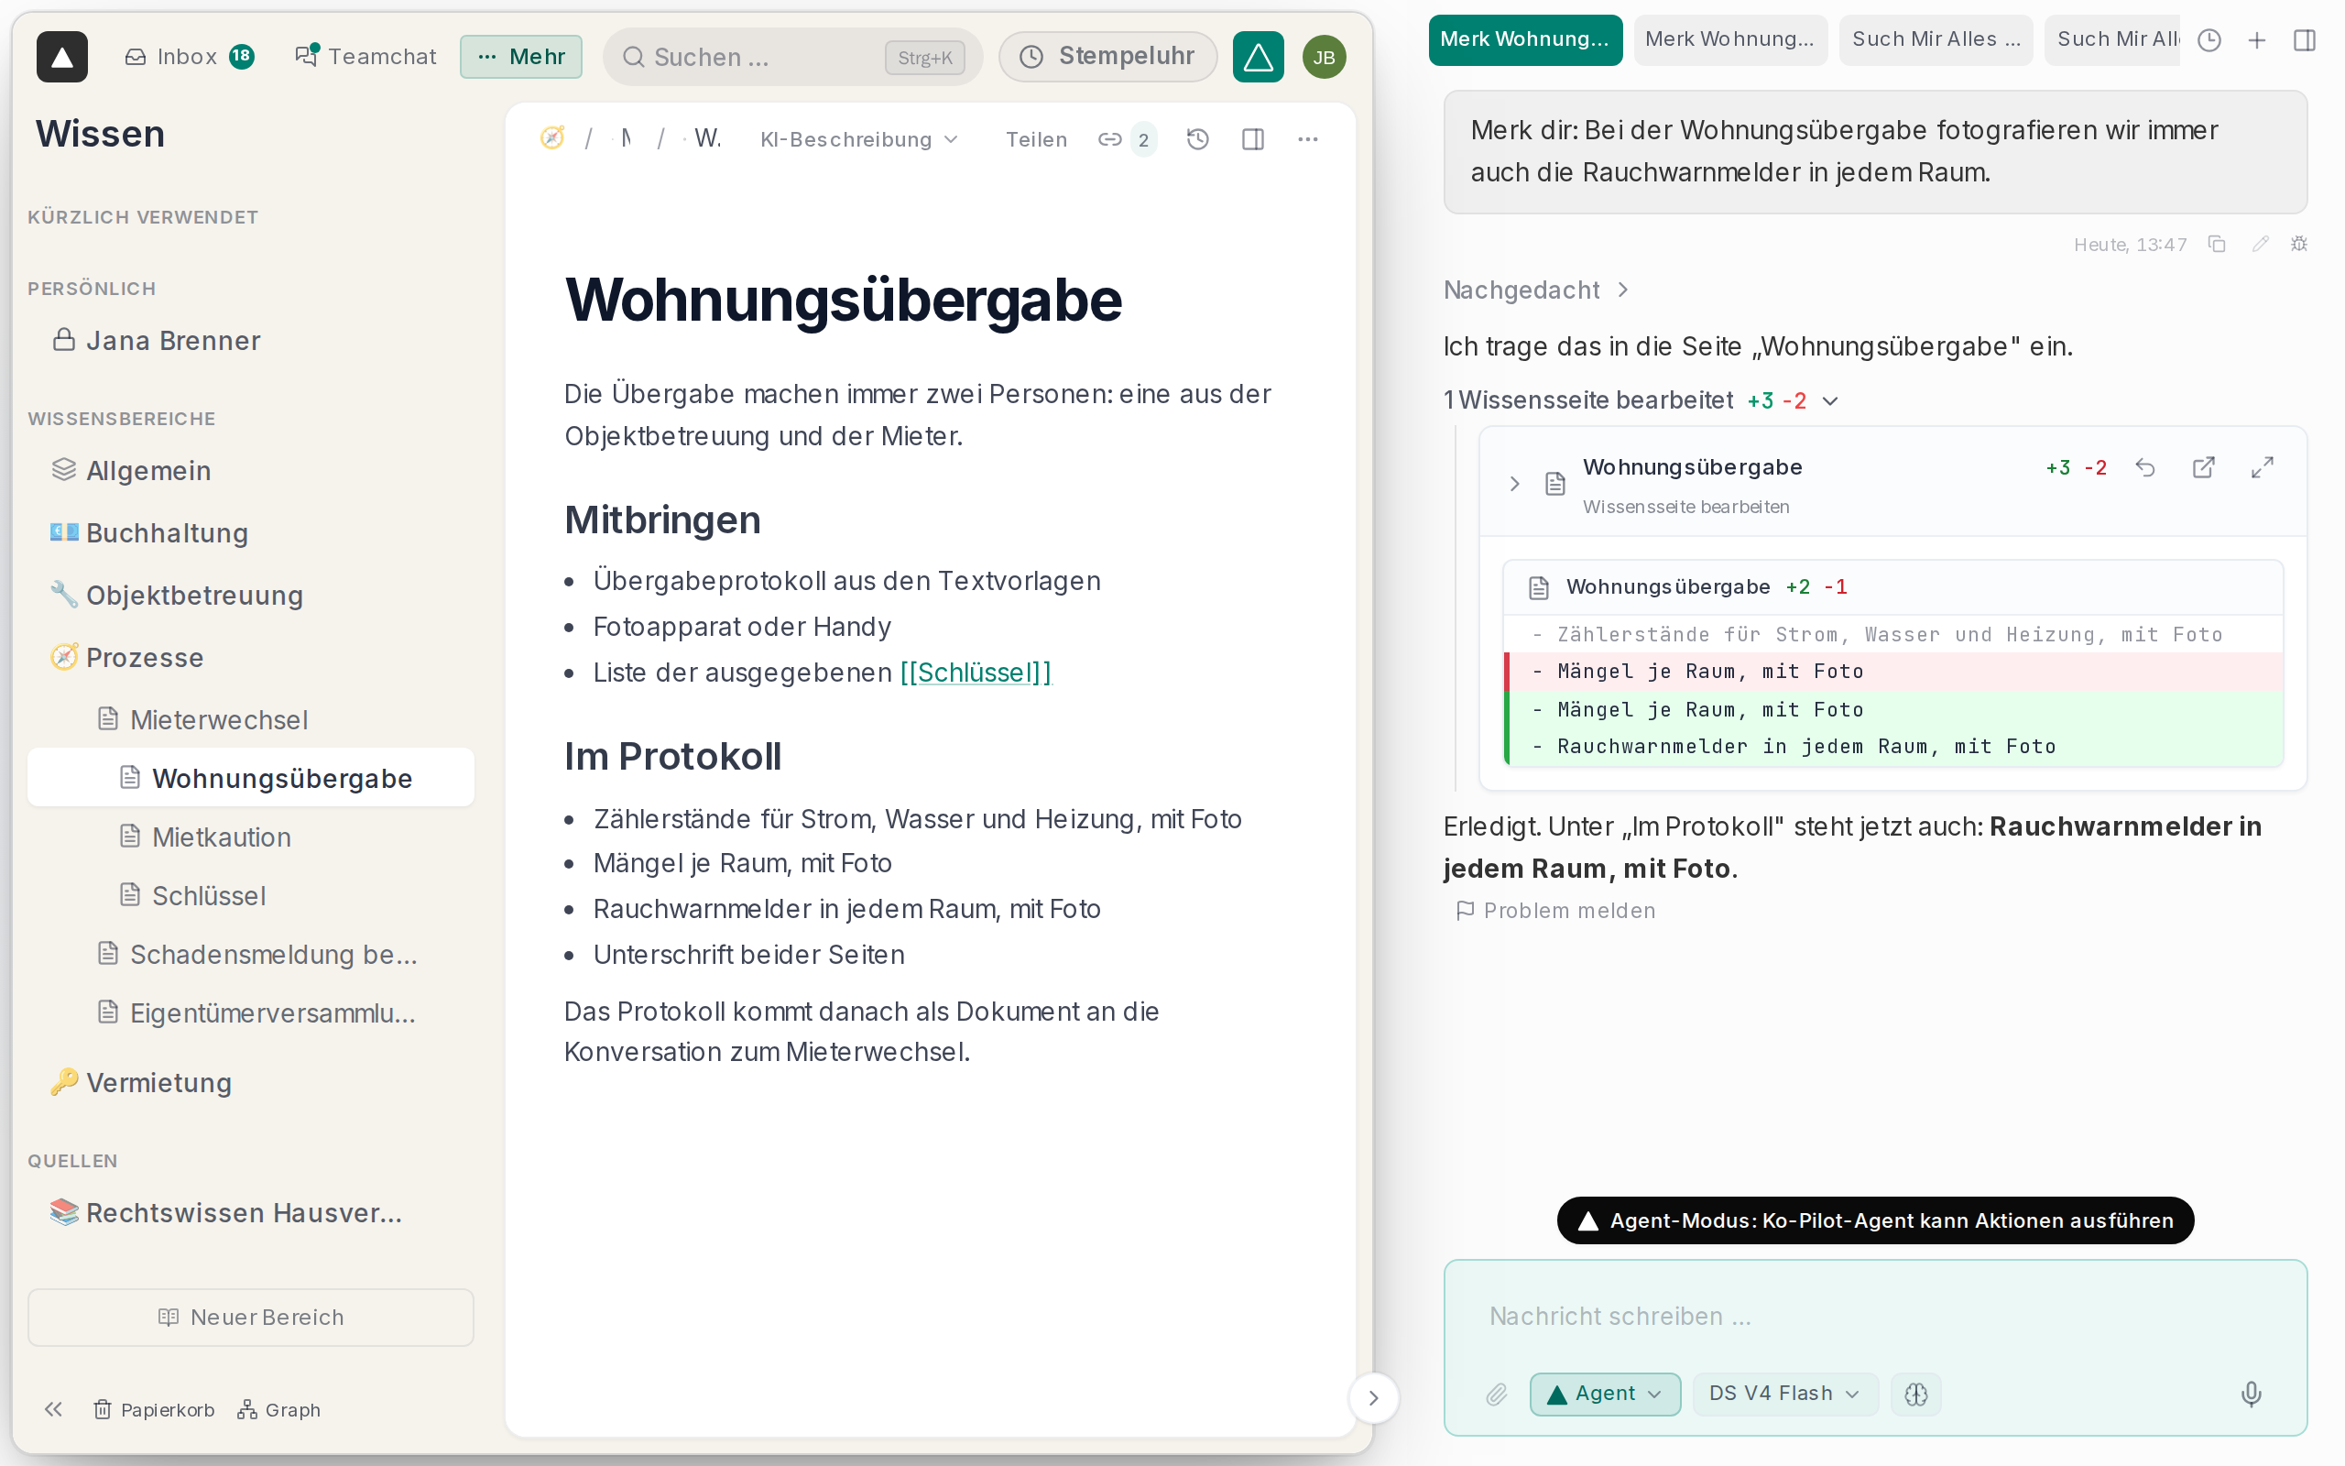Open the JB user avatar
Screen dimensions: 2345x1466
point(1324,57)
